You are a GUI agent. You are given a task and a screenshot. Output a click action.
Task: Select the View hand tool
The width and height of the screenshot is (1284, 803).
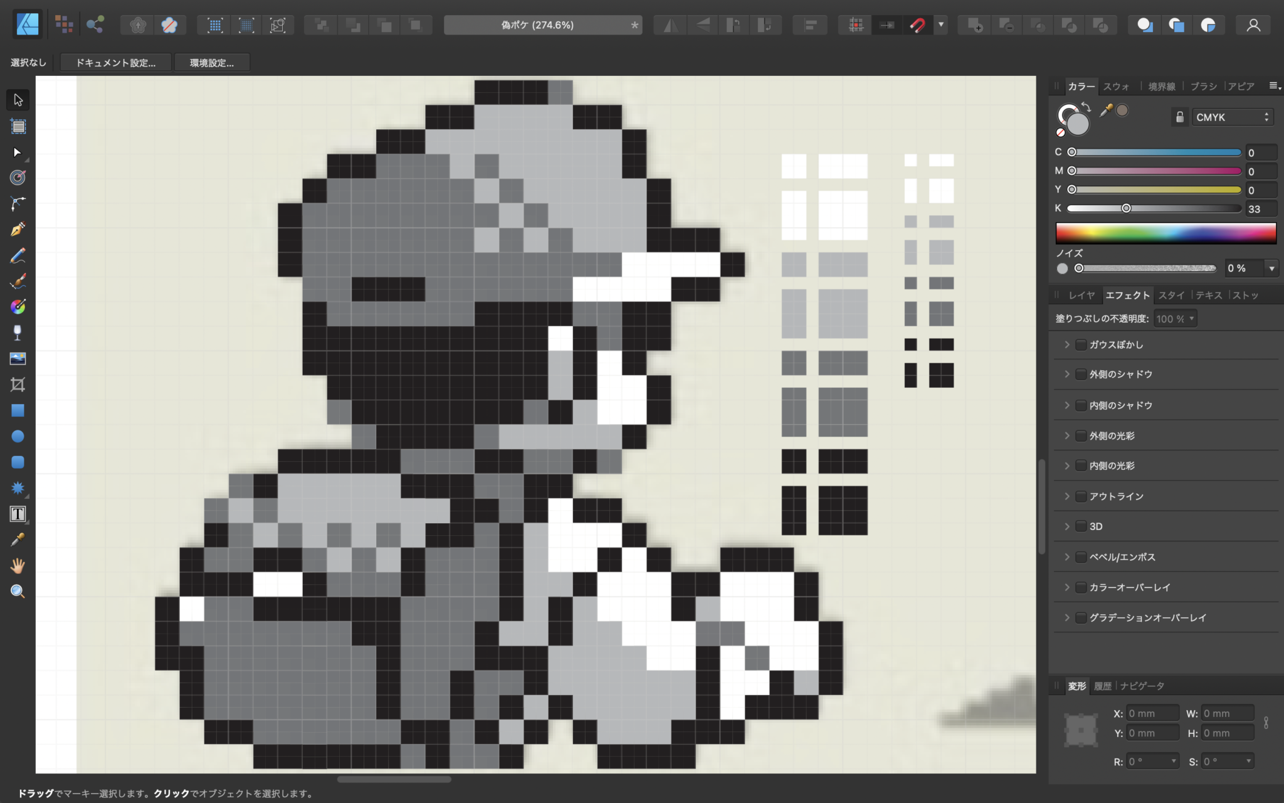pyautogui.click(x=18, y=566)
